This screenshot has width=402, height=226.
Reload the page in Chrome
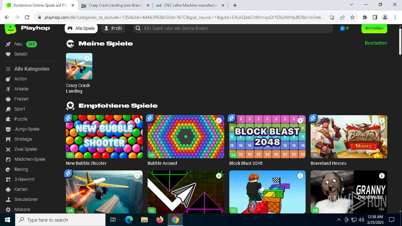tap(27, 18)
